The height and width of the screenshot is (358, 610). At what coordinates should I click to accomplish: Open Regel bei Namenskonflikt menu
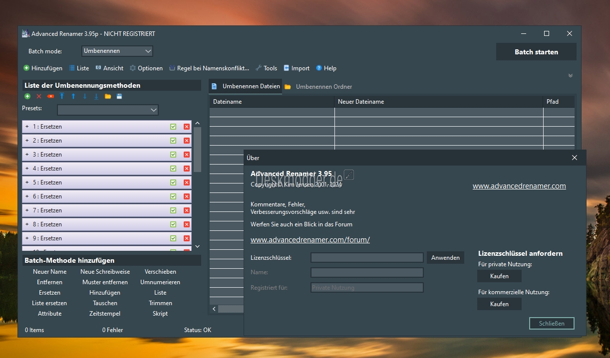209,68
